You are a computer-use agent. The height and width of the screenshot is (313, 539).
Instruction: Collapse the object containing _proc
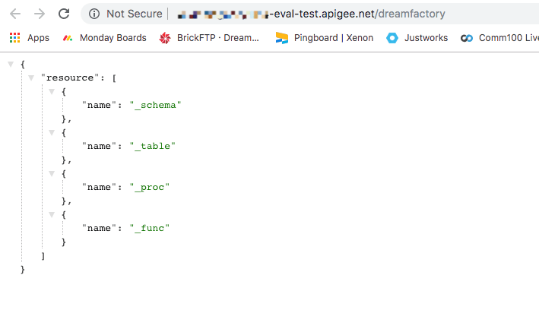(x=52, y=173)
